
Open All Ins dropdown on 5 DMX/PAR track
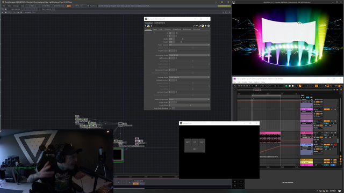click(x=318, y=145)
